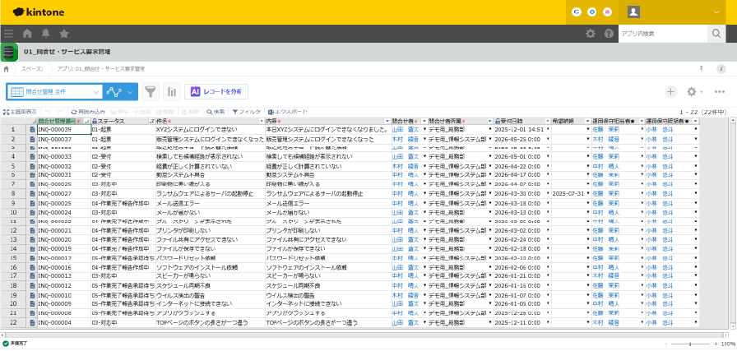Click the 検索 search toolbar button
The width and height of the screenshot is (737, 351).
click(x=216, y=112)
